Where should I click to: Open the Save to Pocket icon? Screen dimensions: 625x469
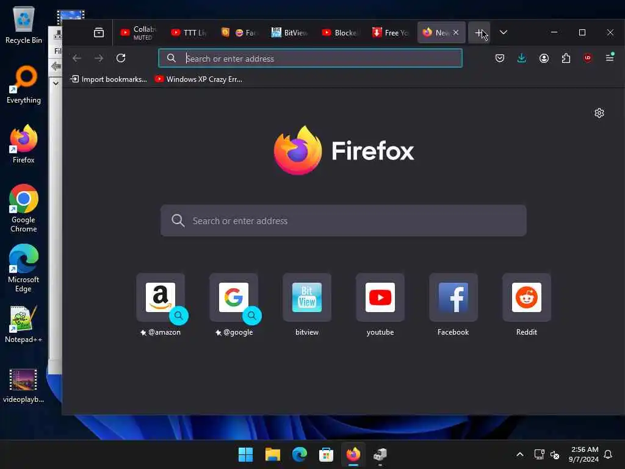click(500, 58)
